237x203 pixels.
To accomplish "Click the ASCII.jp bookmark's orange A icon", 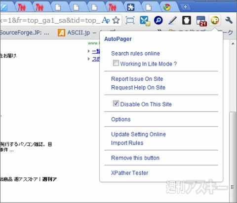I will click(61, 33).
